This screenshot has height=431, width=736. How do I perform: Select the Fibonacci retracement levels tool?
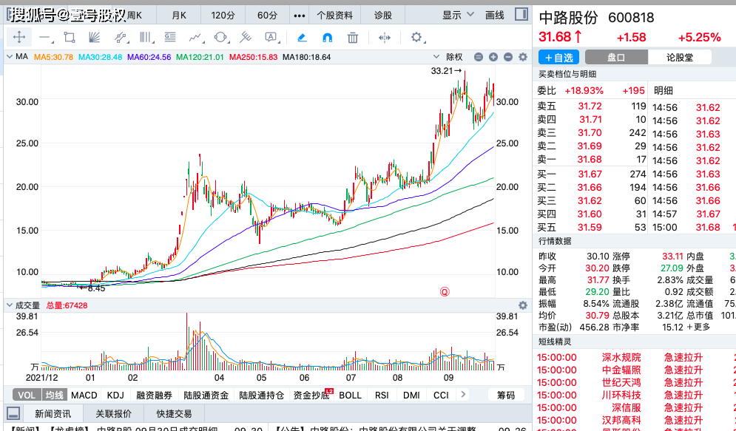click(x=170, y=38)
